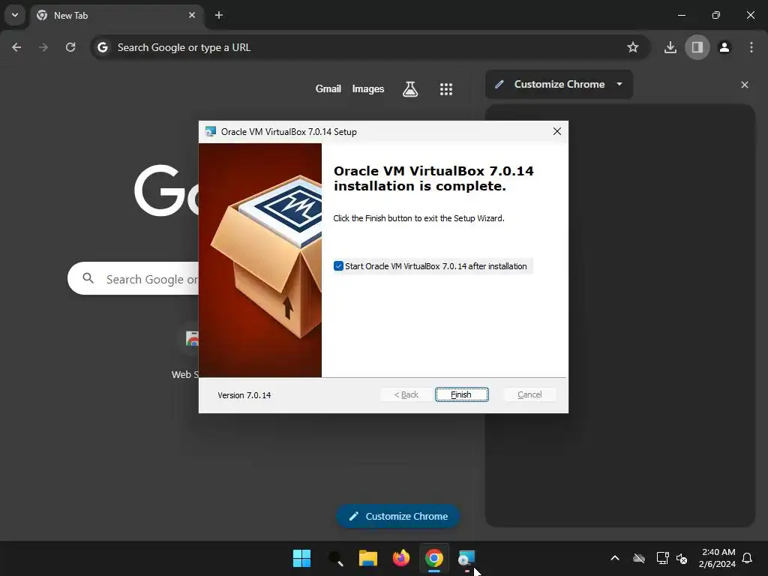Open clock showing 2:40 AM
Viewport: 768px width, 576px height.
718,558
